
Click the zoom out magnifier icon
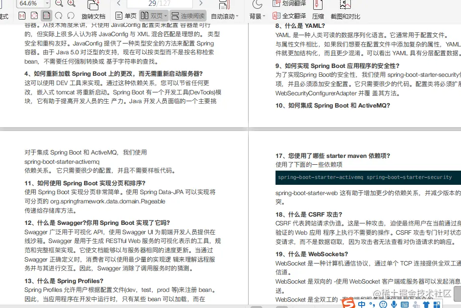click(x=59, y=3)
